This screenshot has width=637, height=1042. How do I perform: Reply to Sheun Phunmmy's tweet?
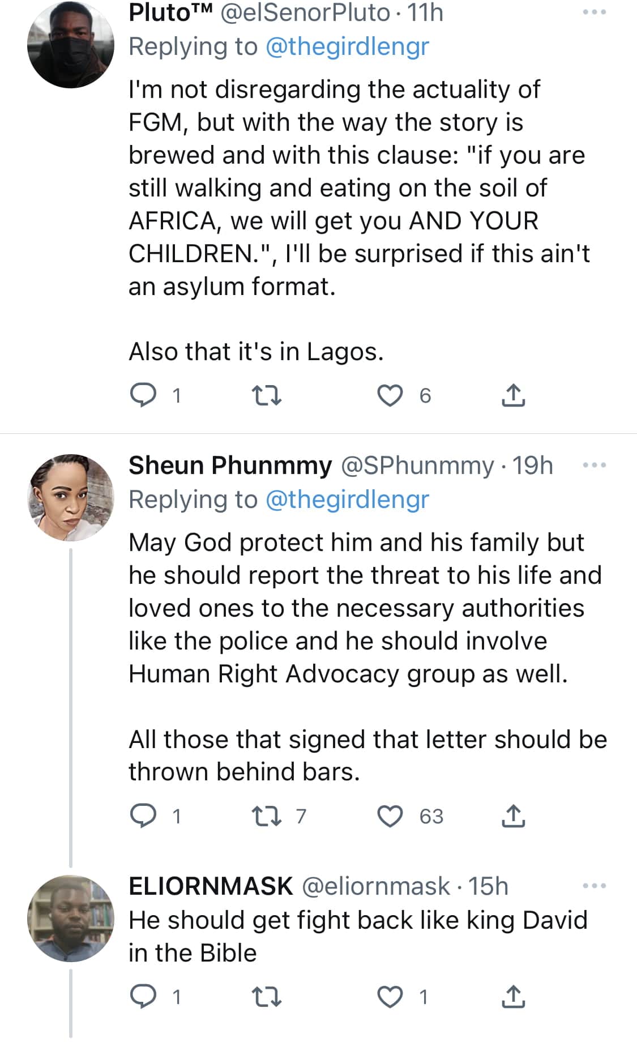click(143, 815)
